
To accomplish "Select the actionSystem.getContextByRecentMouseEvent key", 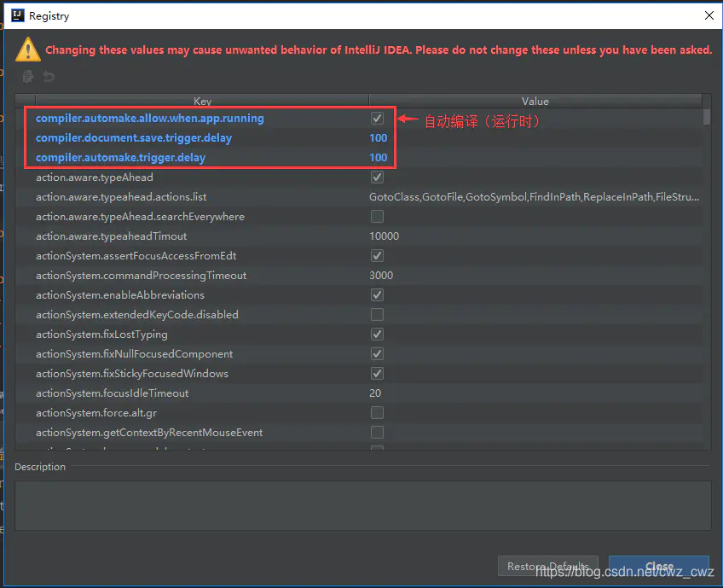I will (149, 433).
